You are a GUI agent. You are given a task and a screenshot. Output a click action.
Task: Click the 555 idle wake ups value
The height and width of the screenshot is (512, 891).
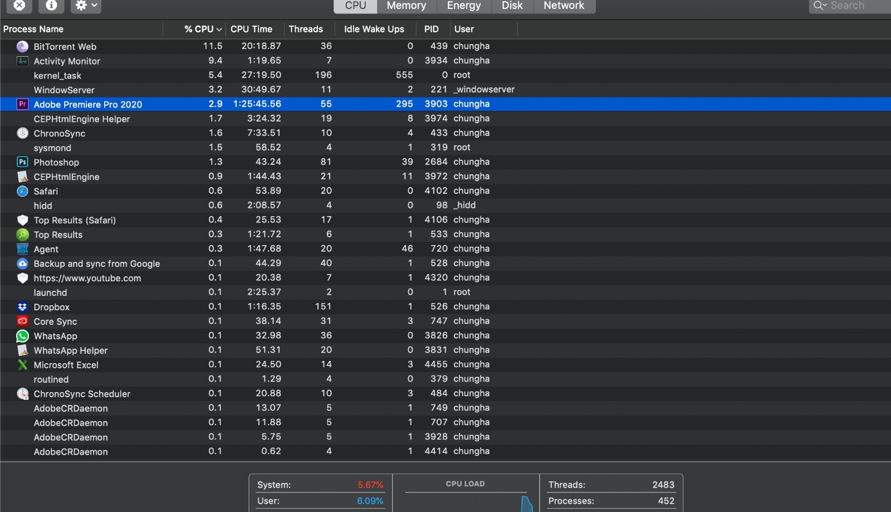coord(404,75)
